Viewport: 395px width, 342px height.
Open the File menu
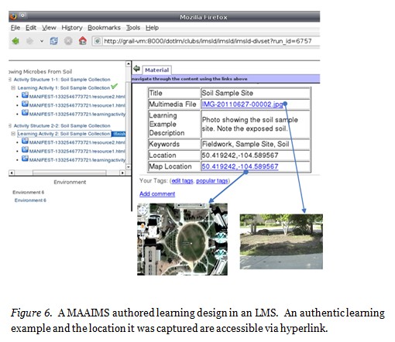click(15, 28)
